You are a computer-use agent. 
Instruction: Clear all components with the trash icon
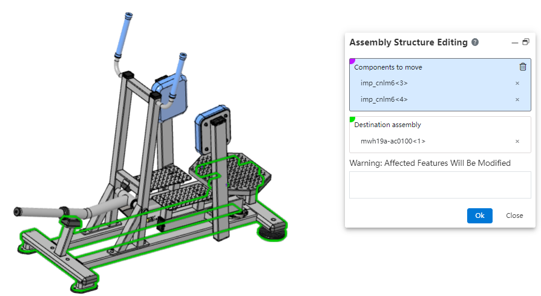tap(523, 67)
